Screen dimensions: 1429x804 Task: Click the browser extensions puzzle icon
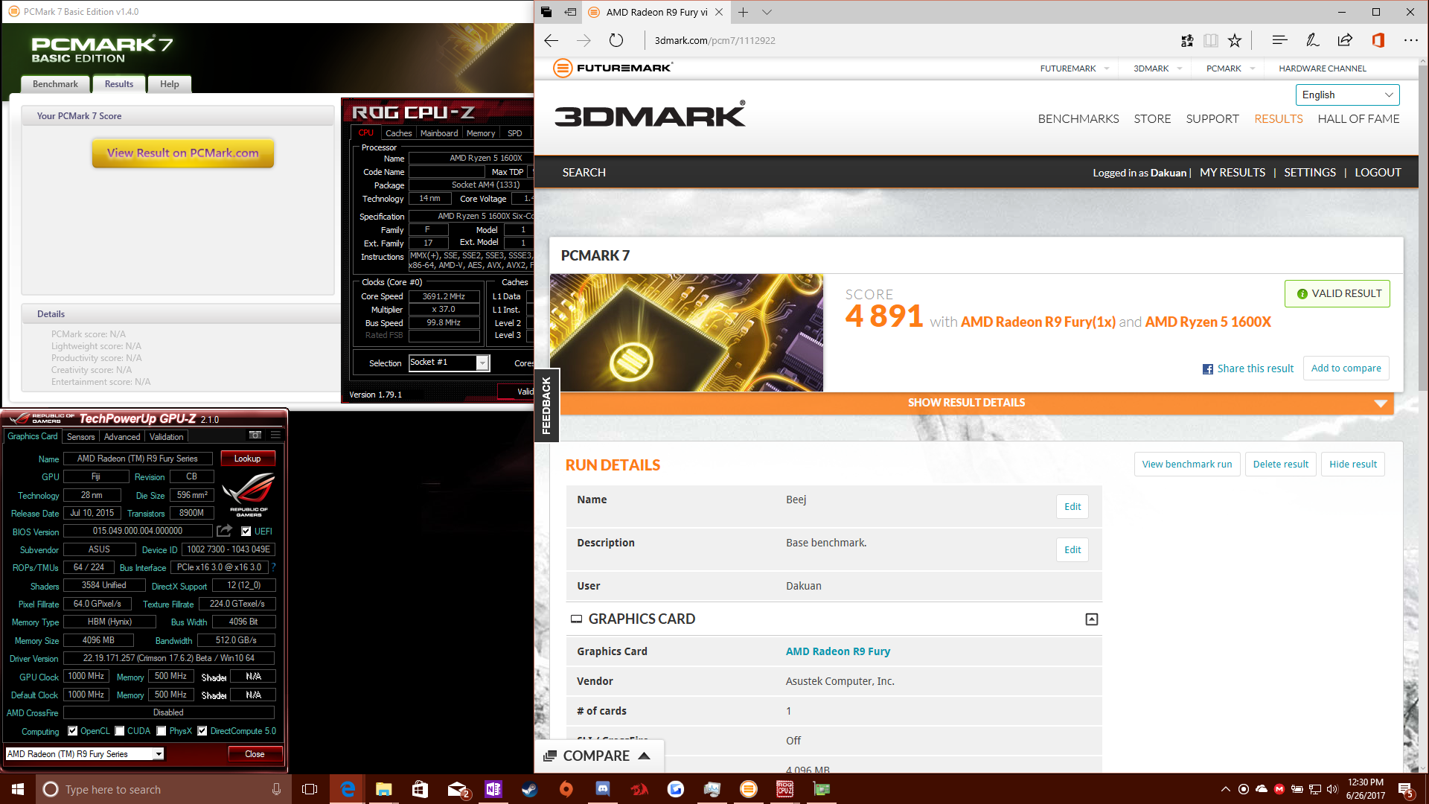1187,40
